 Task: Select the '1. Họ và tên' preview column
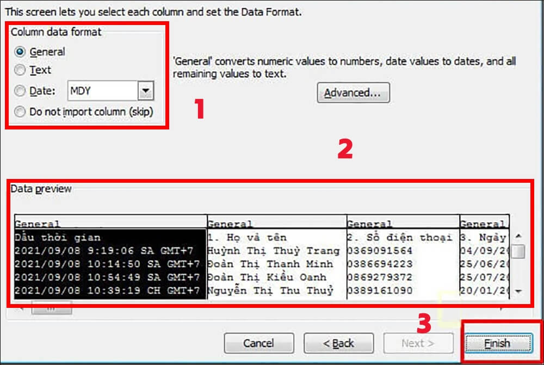(x=277, y=257)
